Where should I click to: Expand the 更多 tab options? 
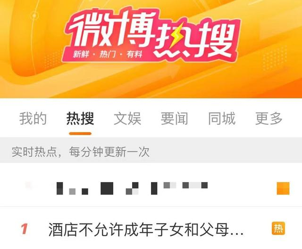coord(269,119)
